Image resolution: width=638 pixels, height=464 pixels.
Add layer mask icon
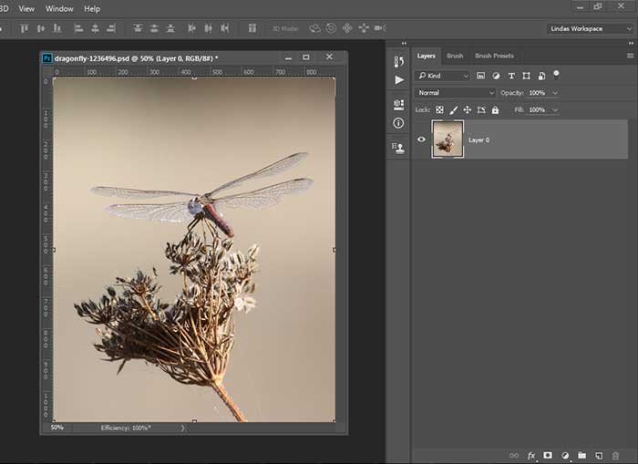548,455
